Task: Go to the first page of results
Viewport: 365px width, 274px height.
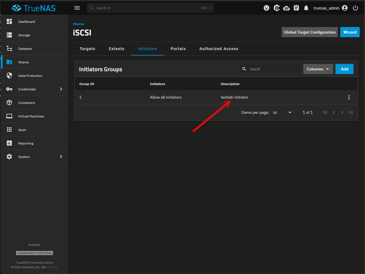Action: [325, 112]
